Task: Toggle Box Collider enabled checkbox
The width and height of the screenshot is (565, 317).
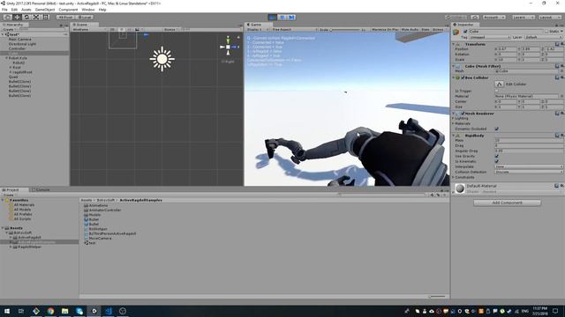Action: click(x=463, y=77)
